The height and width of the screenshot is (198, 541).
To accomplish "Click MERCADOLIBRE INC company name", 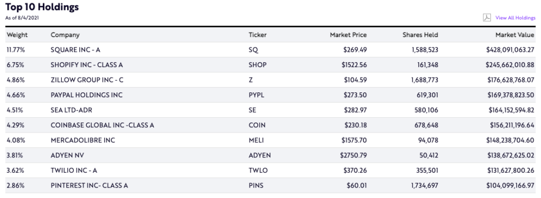I will pos(83,140).
